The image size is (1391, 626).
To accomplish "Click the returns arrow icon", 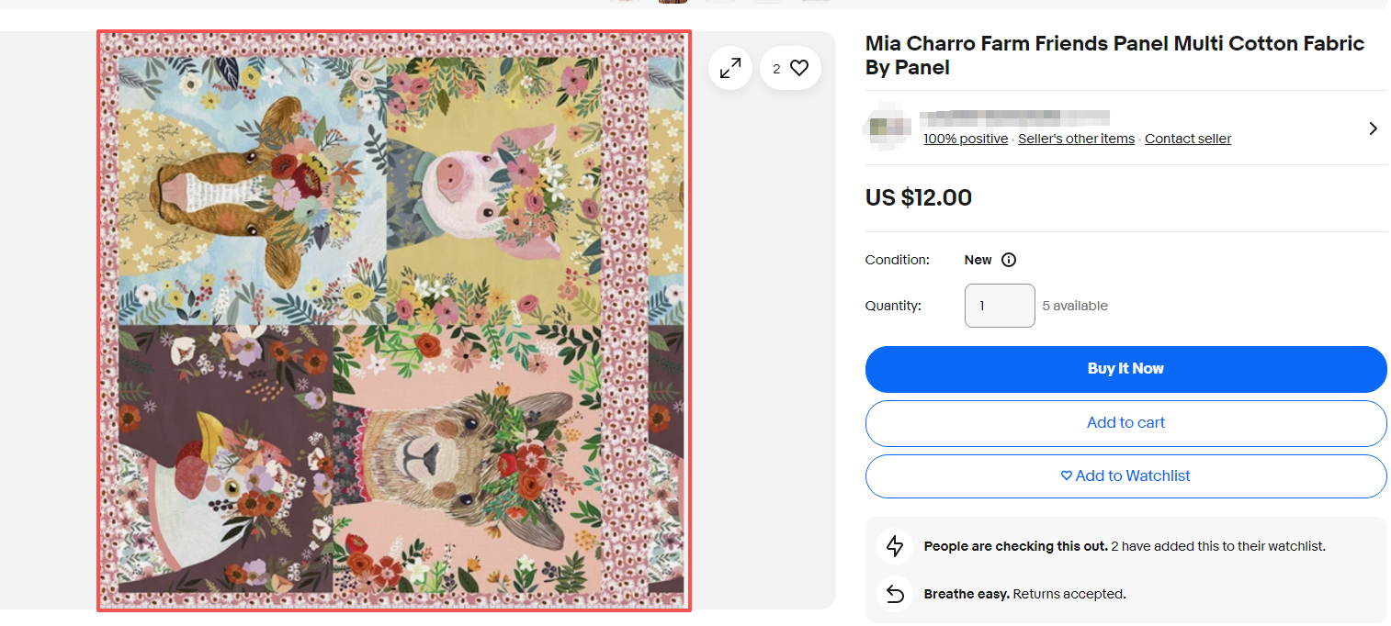I will pos(895,594).
